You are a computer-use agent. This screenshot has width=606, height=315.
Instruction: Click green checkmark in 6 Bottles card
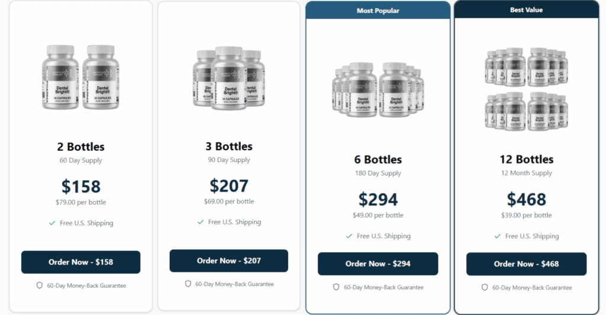pos(349,236)
